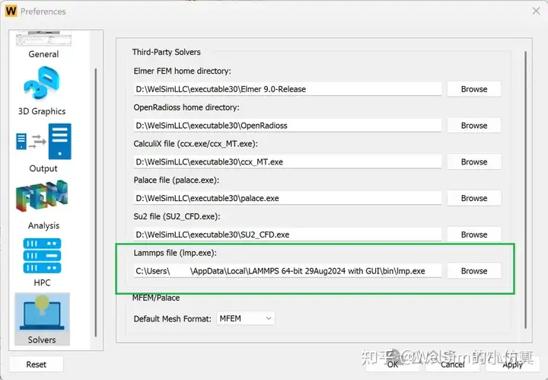Click the Solvers panel vertical scrollbar
Image resolution: width=548 pixels, height=380 pixels.
click(525, 190)
